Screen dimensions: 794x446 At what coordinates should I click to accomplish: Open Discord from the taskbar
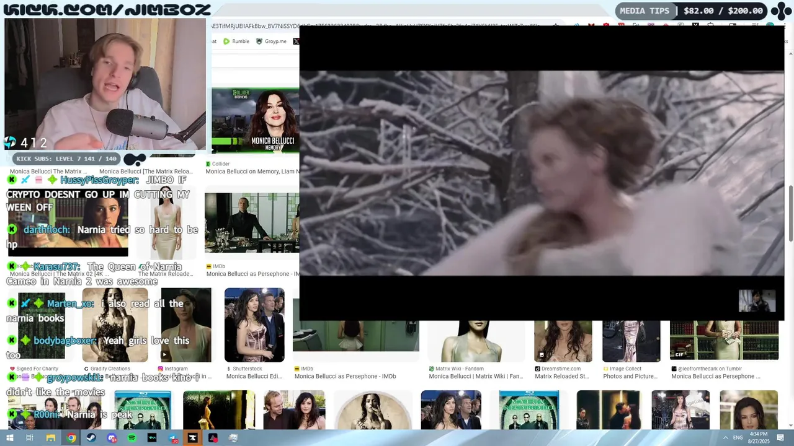112,438
